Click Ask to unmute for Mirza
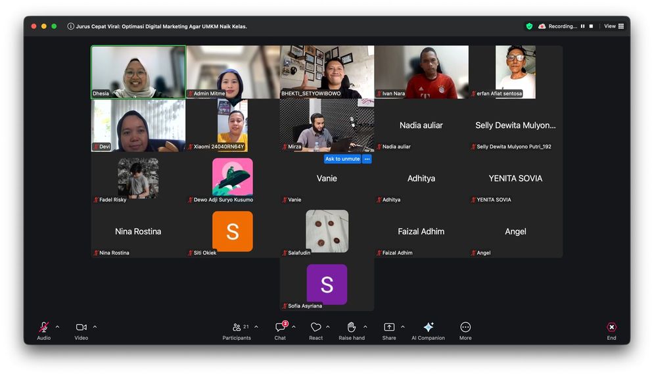The width and height of the screenshot is (654, 376). tap(342, 159)
